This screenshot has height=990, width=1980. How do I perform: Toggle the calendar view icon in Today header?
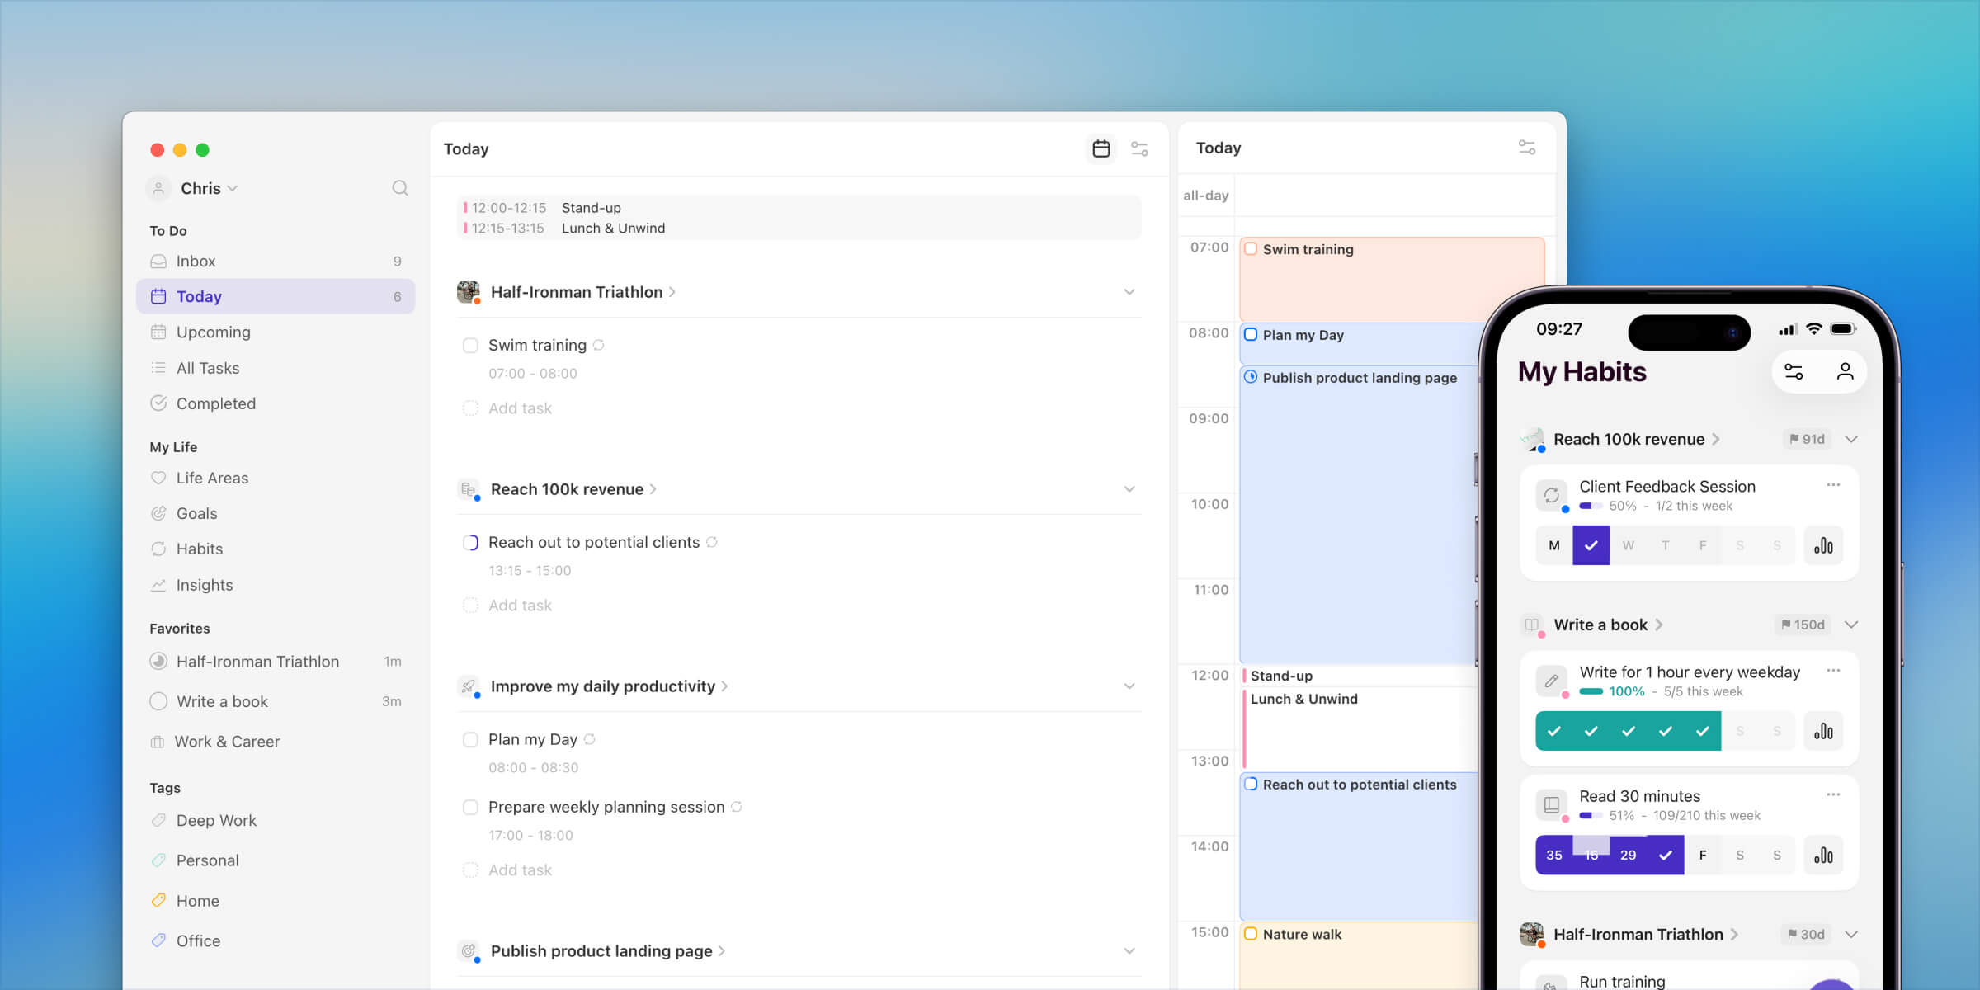(1101, 148)
